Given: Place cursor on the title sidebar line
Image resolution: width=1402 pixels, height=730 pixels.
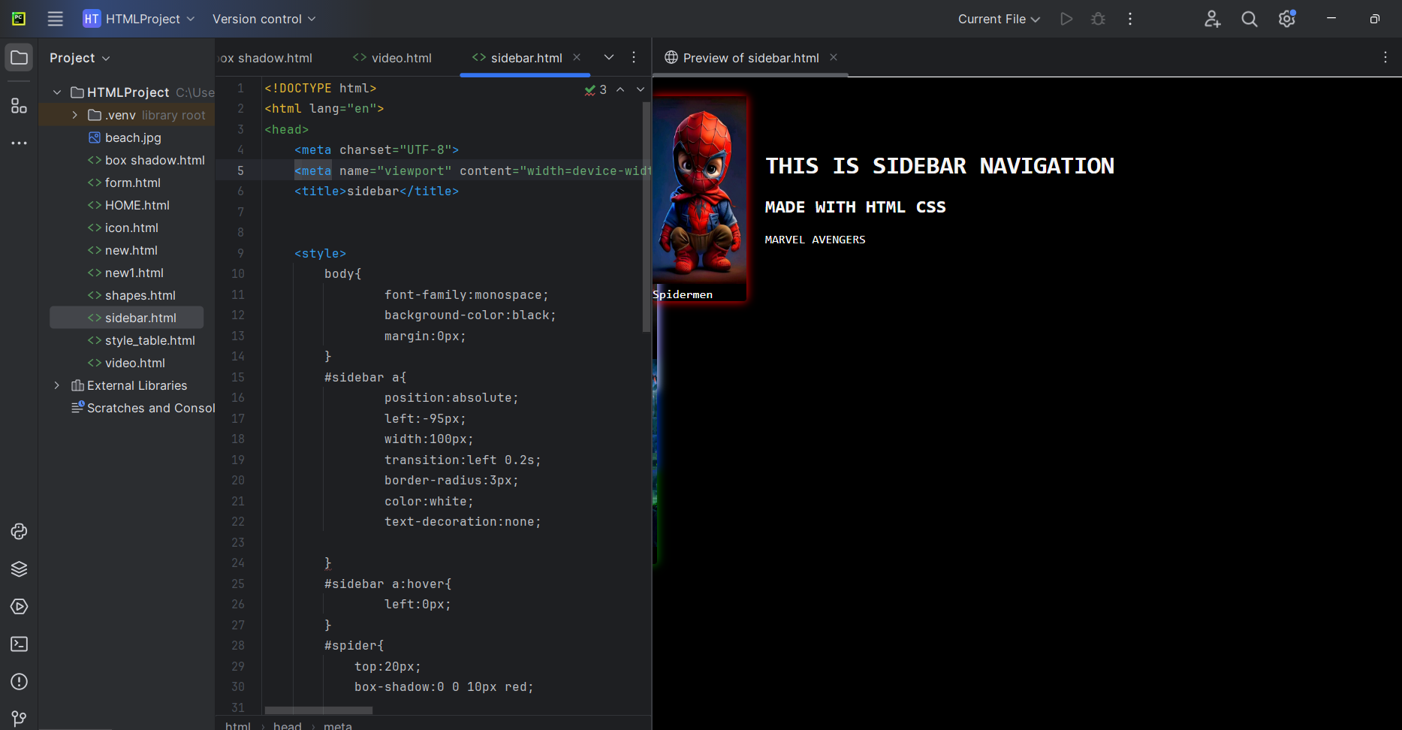Looking at the screenshot, I should coord(376,192).
